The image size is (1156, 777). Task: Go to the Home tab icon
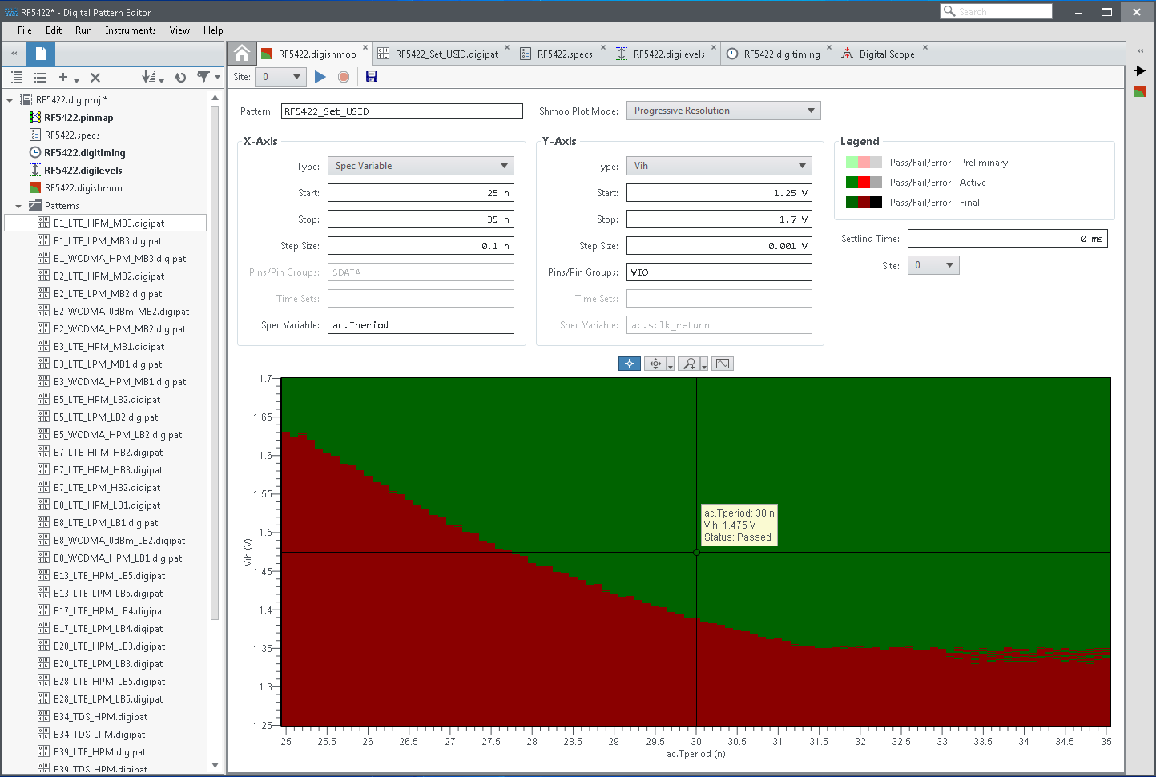coord(242,54)
